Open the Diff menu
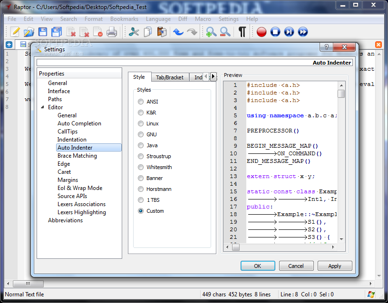The width and height of the screenshot is (388, 303). pyautogui.click(x=183, y=19)
